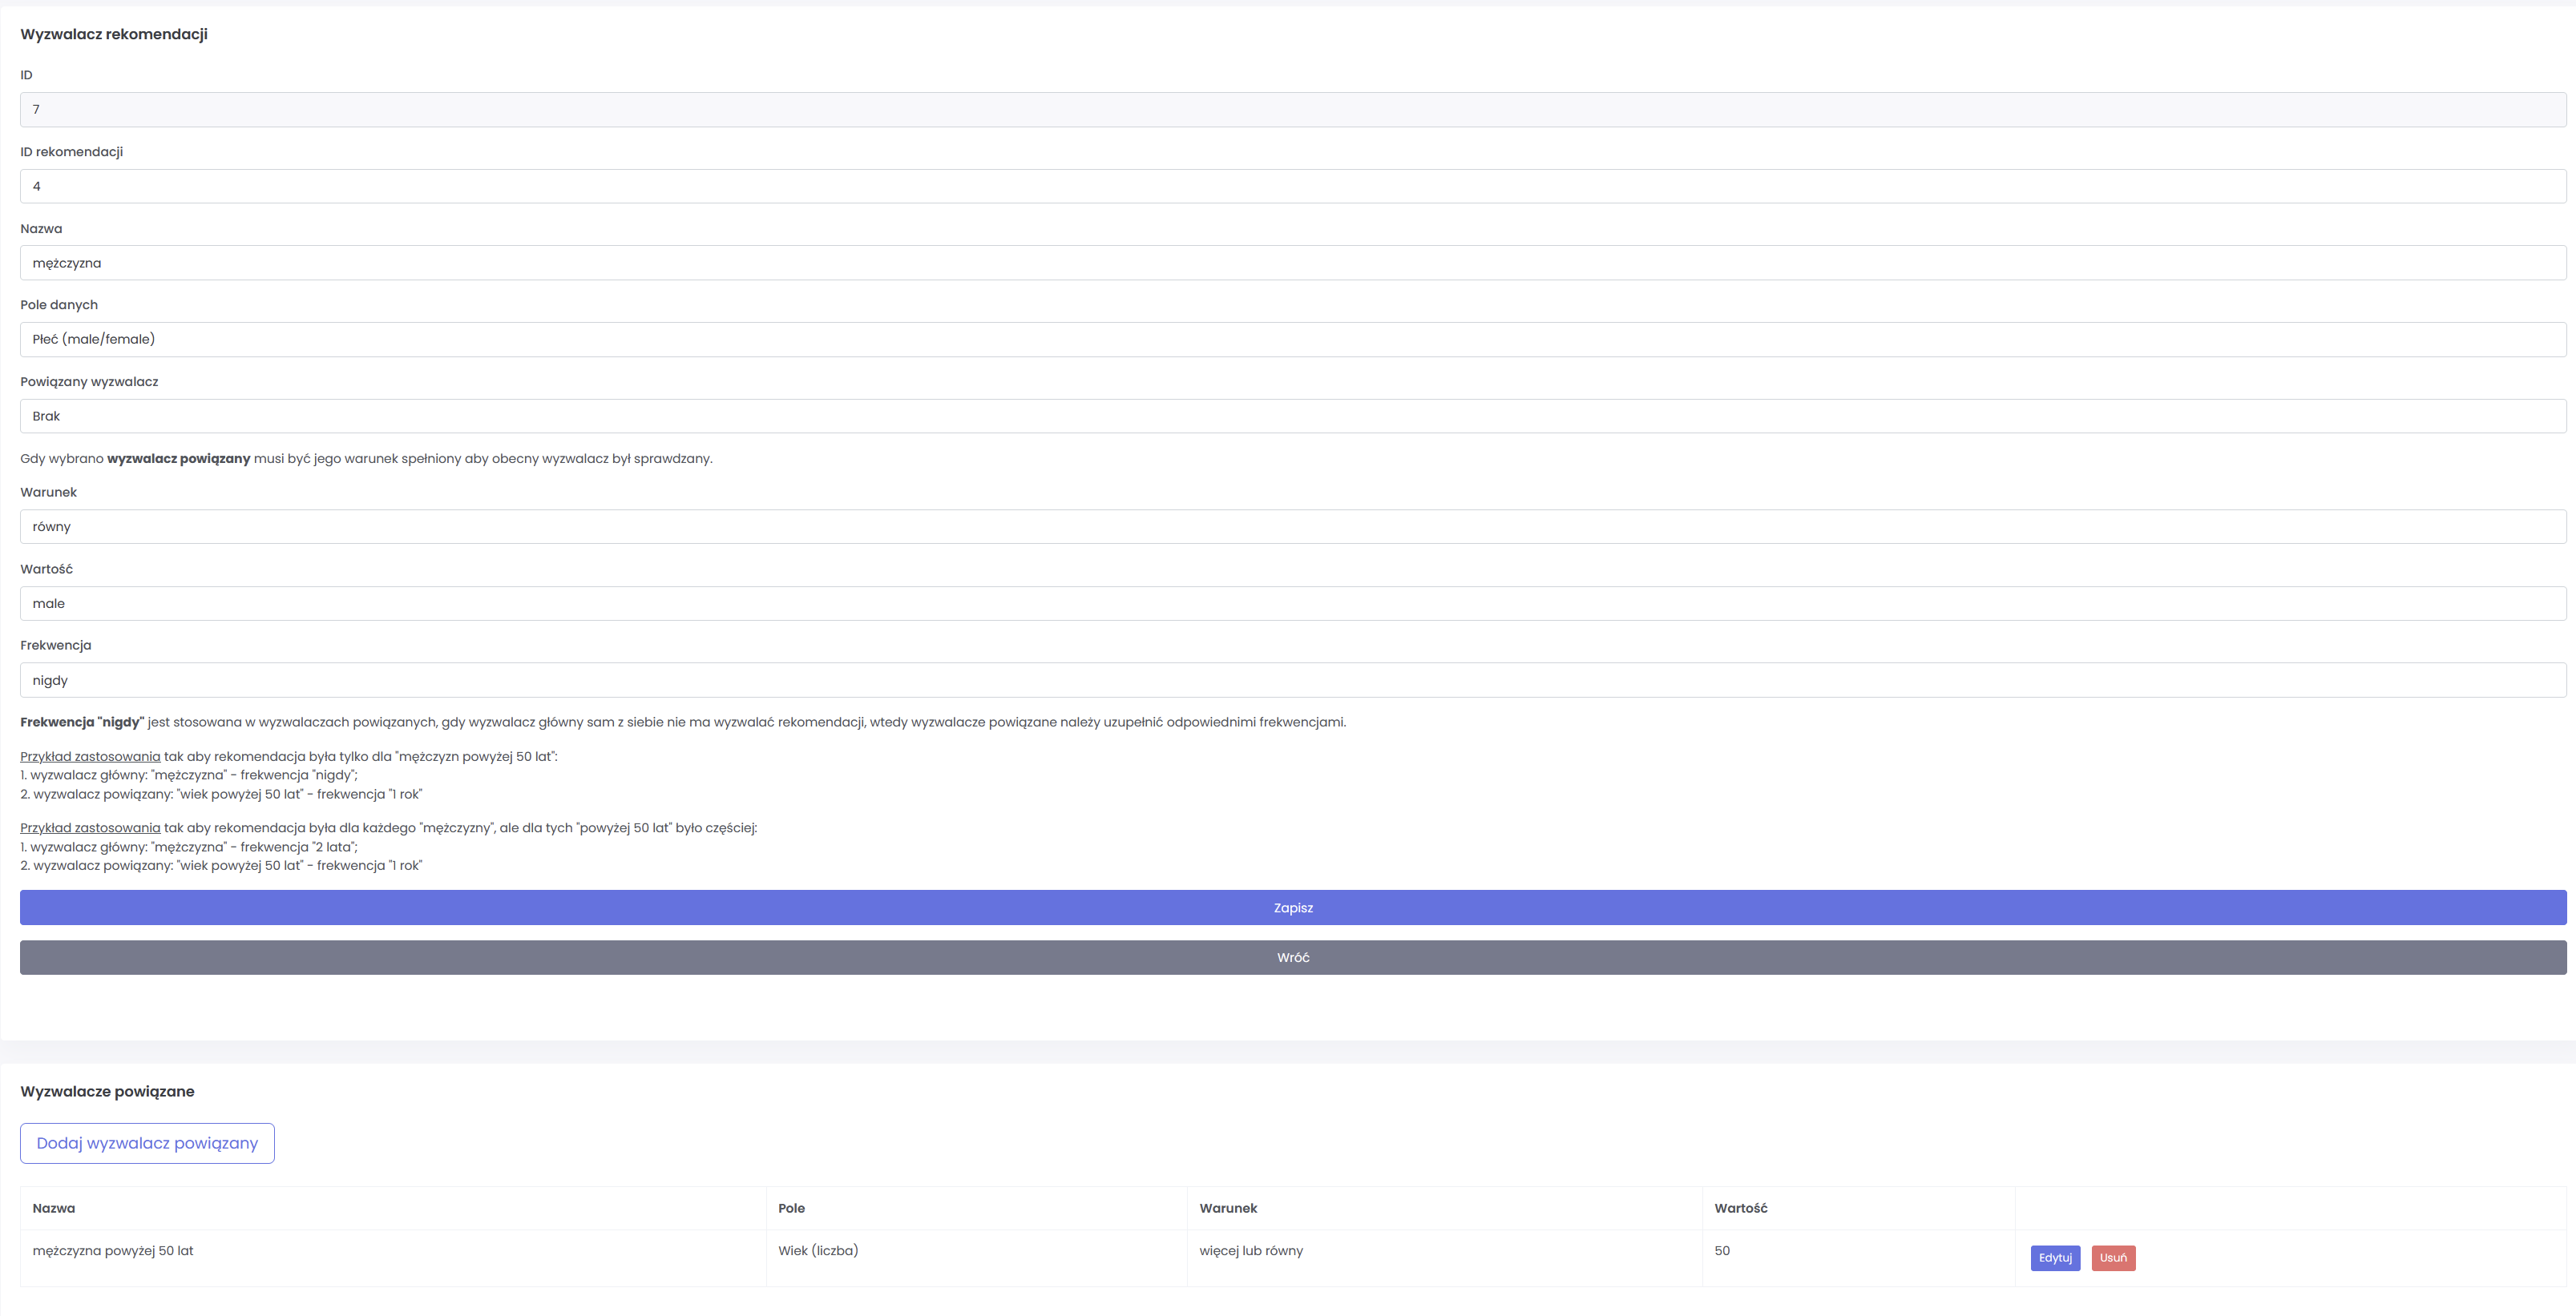
Task: Click the second Przykład zastosowania underlined text
Action: click(90, 827)
